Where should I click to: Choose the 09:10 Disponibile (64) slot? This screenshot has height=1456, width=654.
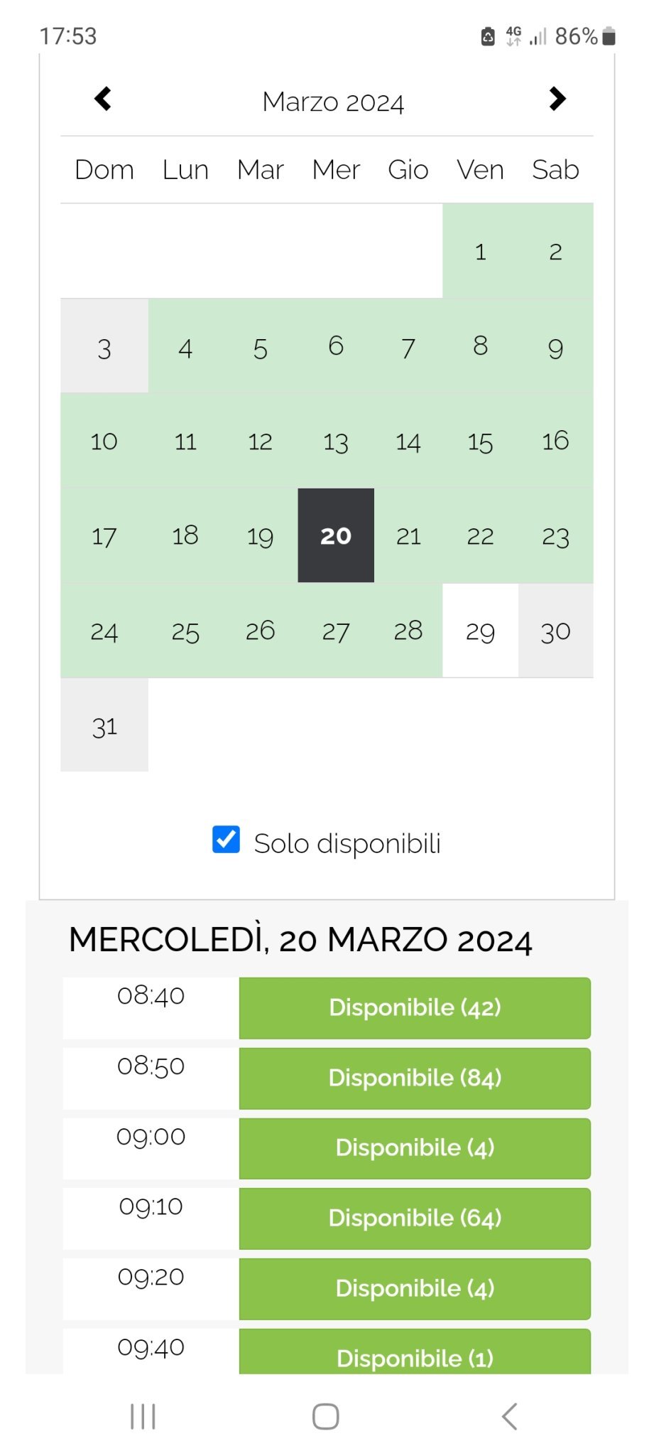[x=415, y=1218]
